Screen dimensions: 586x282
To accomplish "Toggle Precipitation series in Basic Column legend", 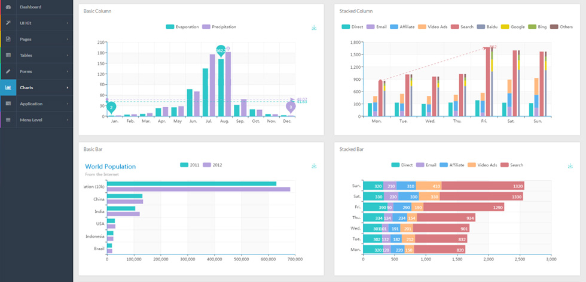I will (219, 27).
